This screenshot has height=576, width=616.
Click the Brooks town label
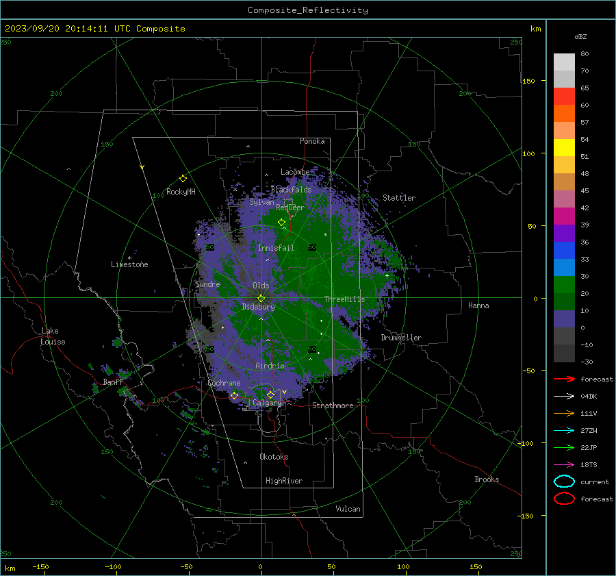(x=487, y=479)
